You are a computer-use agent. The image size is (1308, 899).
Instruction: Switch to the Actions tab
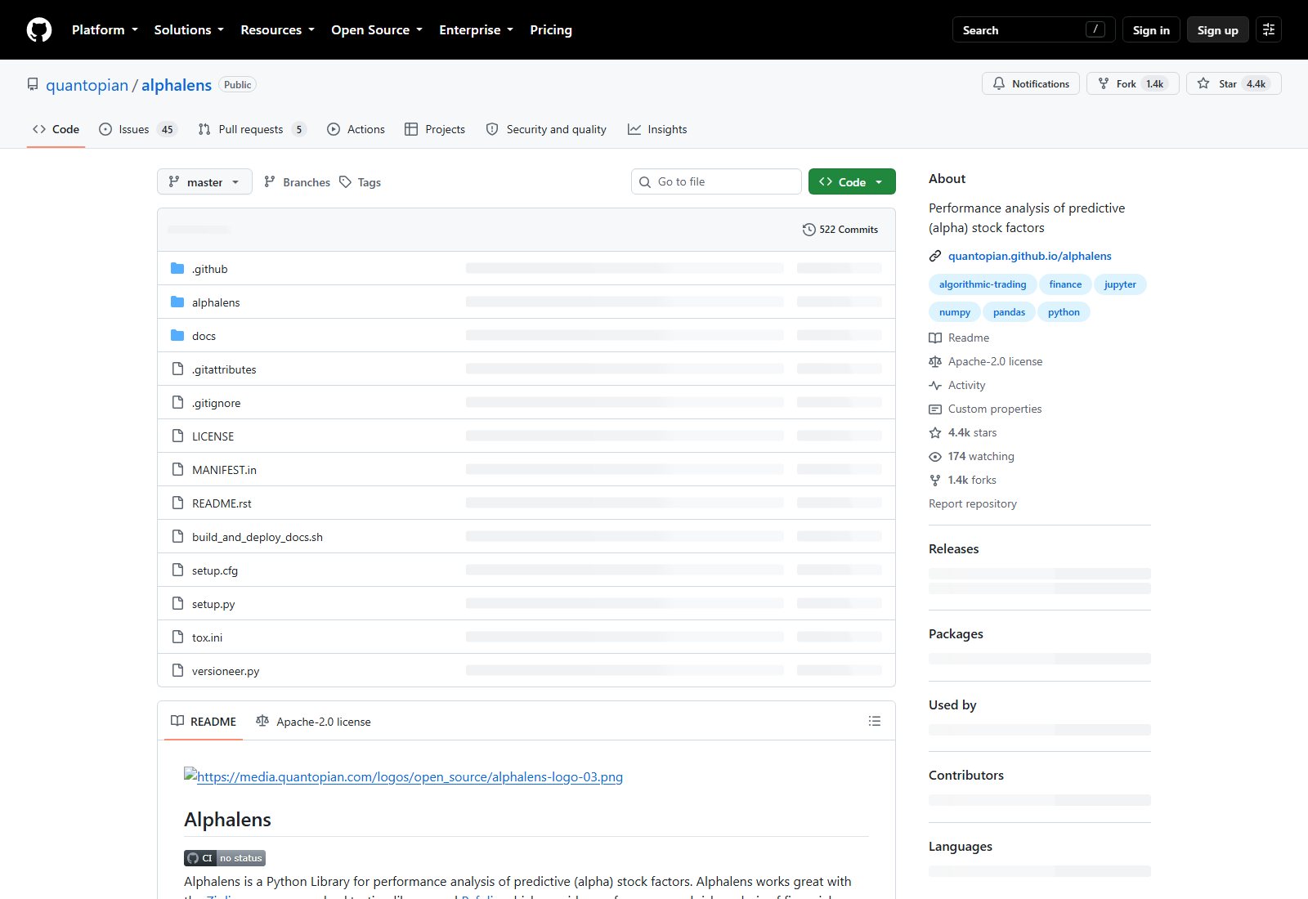pos(356,129)
